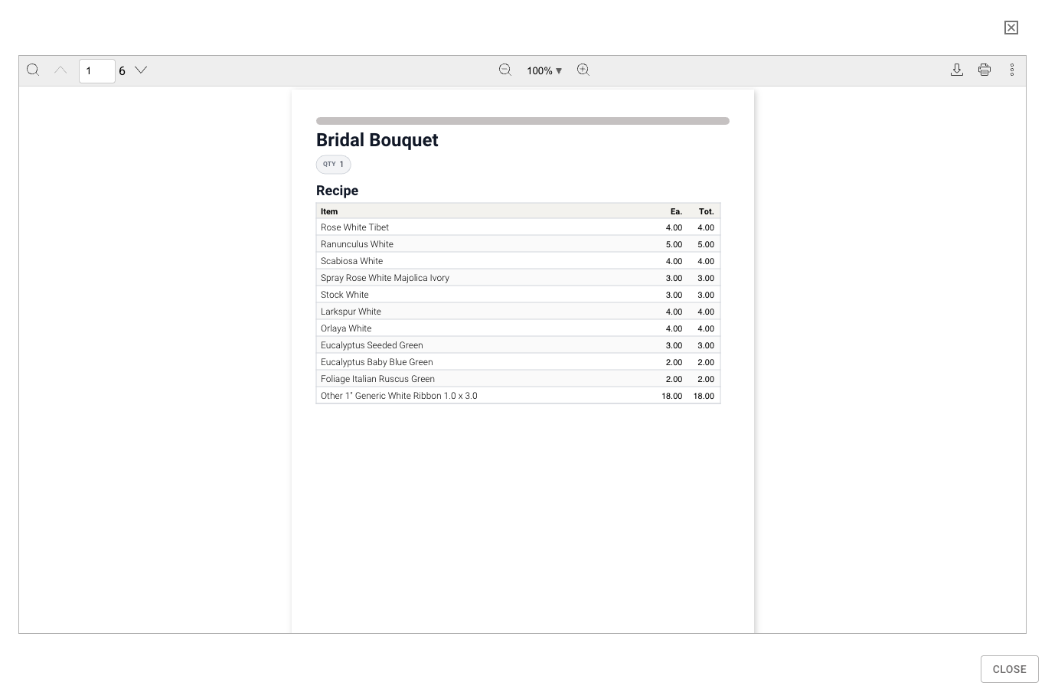
Task: Select the Eucalyptus Seeded Green row
Action: pos(518,345)
